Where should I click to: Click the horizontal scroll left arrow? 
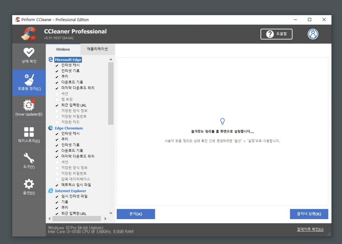(50, 219)
